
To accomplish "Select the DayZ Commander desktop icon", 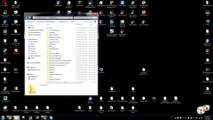I will (112, 23).
